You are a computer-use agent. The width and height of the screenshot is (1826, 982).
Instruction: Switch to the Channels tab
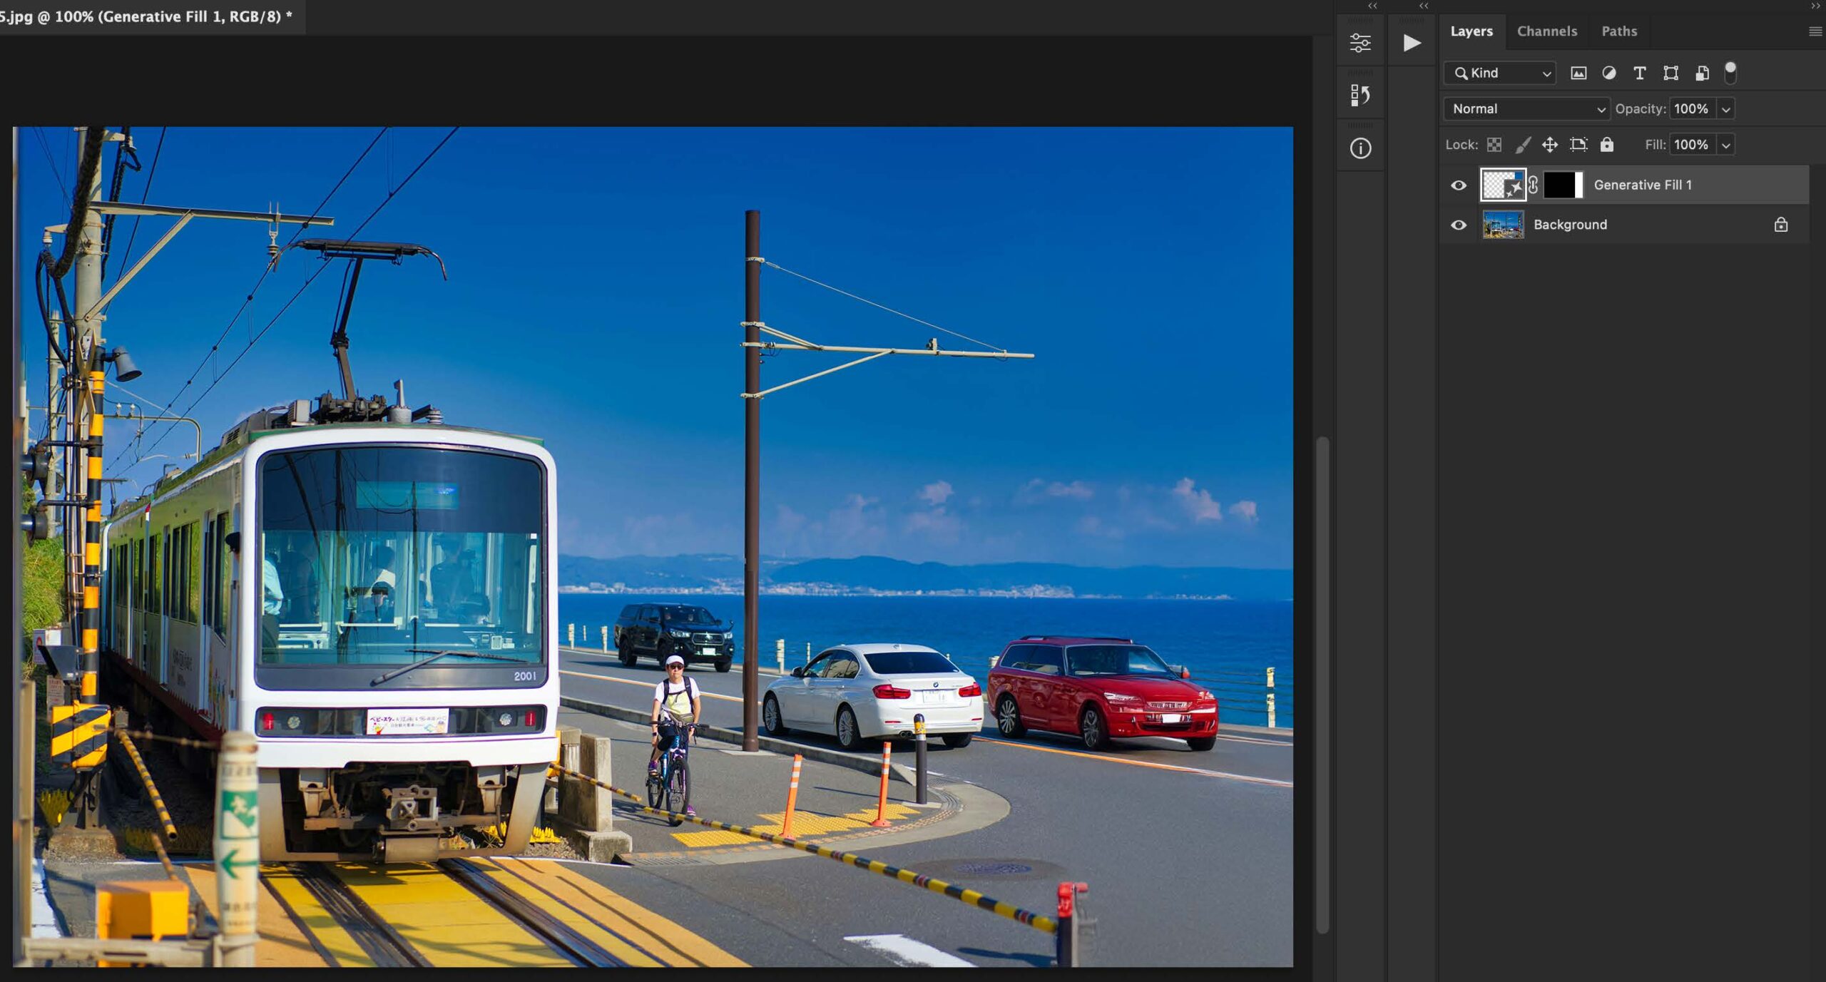pos(1546,31)
